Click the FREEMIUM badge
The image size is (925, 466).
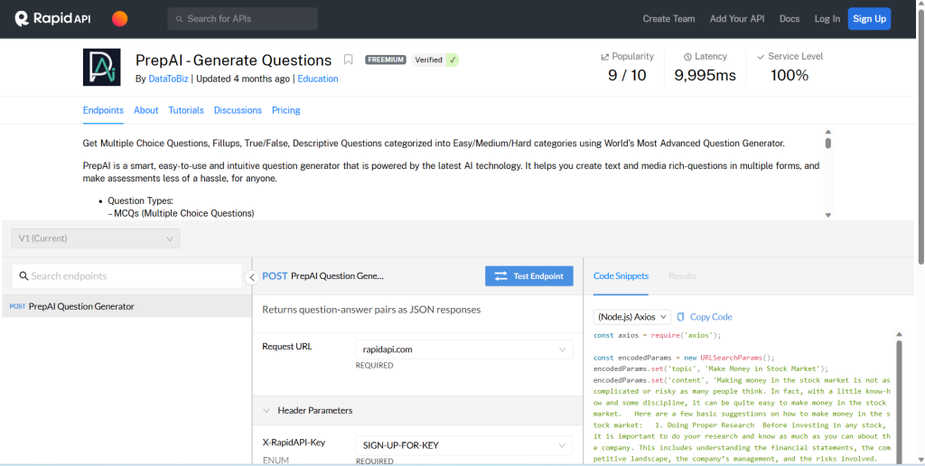[x=385, y=60]
